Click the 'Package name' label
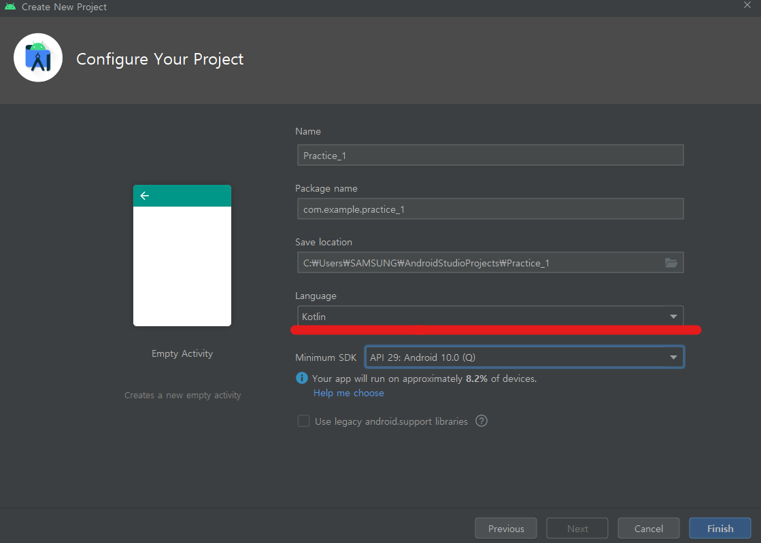761x543 pixels. coord(326,188)
